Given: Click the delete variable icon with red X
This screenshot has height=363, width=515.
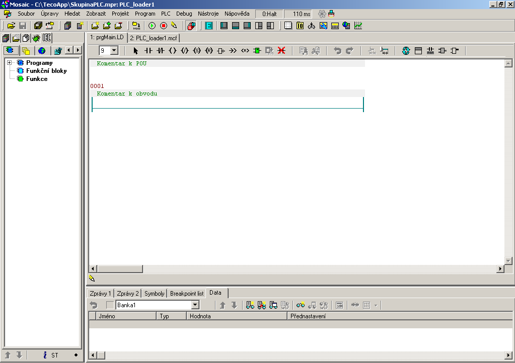Looking at the screenshot, I should [x=261, y=305].
